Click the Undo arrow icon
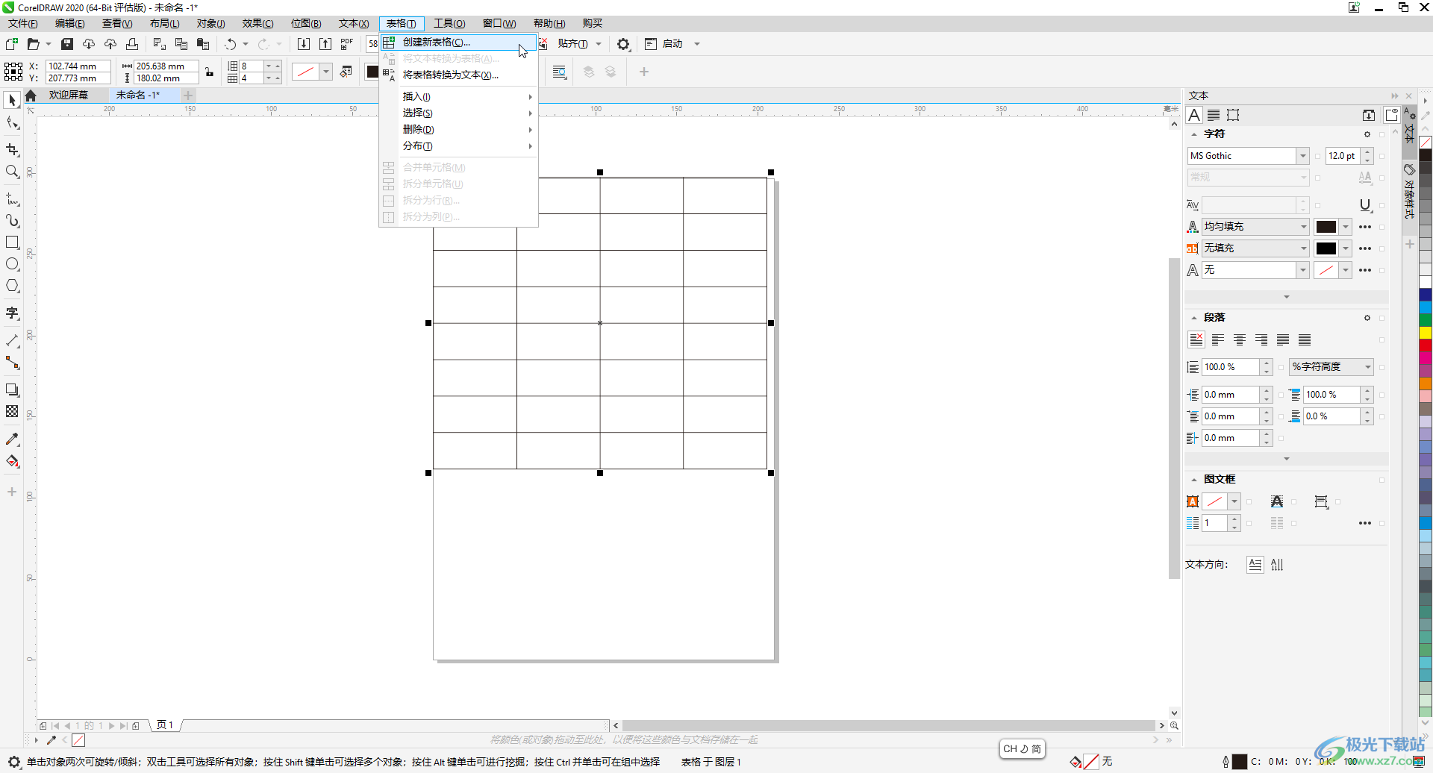 231,44
